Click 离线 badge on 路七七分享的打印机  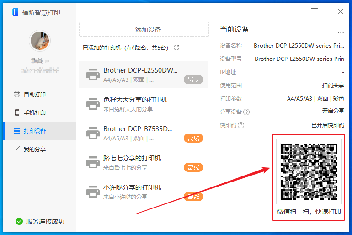193,167
